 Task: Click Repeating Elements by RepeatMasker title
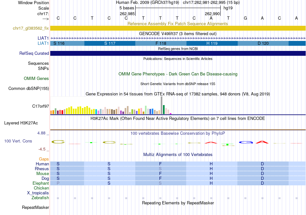click(178, 203)
